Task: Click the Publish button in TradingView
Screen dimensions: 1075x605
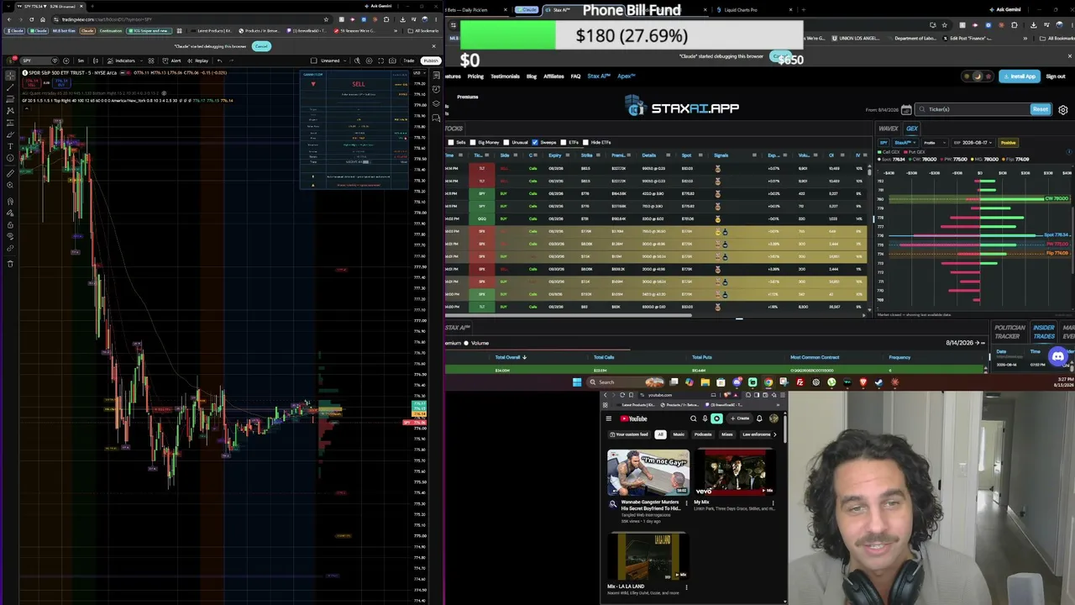Action: click(431, 60)
